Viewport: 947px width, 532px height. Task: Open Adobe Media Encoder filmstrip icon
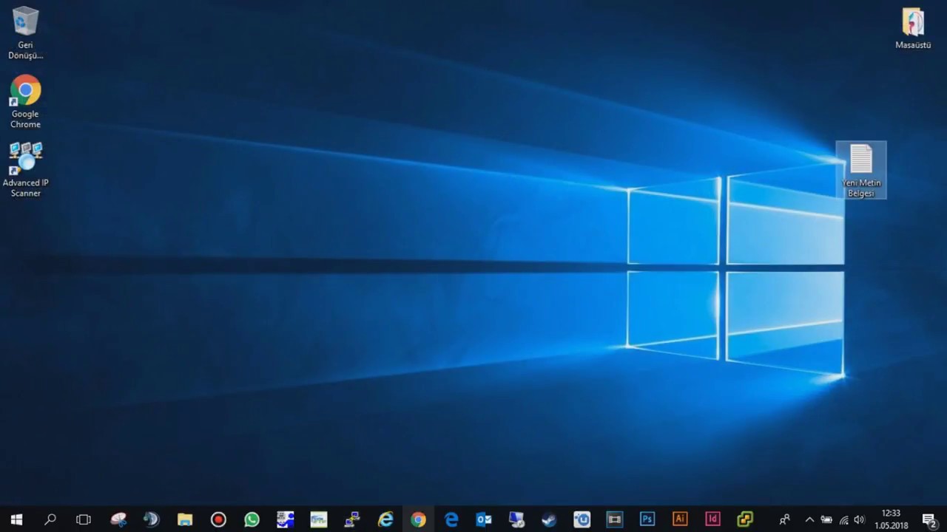pyautogui.click(x=615, y=519)
